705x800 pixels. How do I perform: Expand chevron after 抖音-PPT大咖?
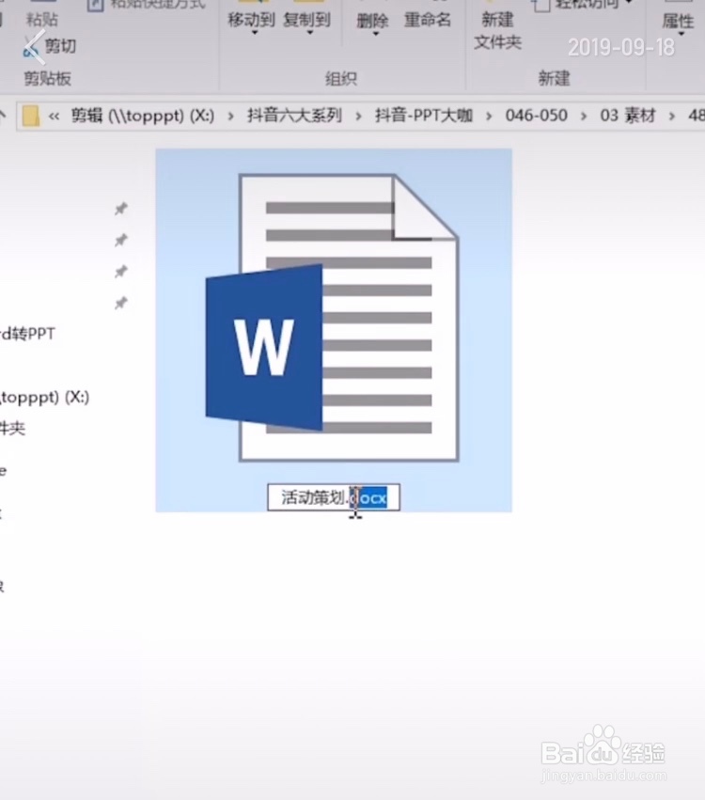[x=489, y=117]
